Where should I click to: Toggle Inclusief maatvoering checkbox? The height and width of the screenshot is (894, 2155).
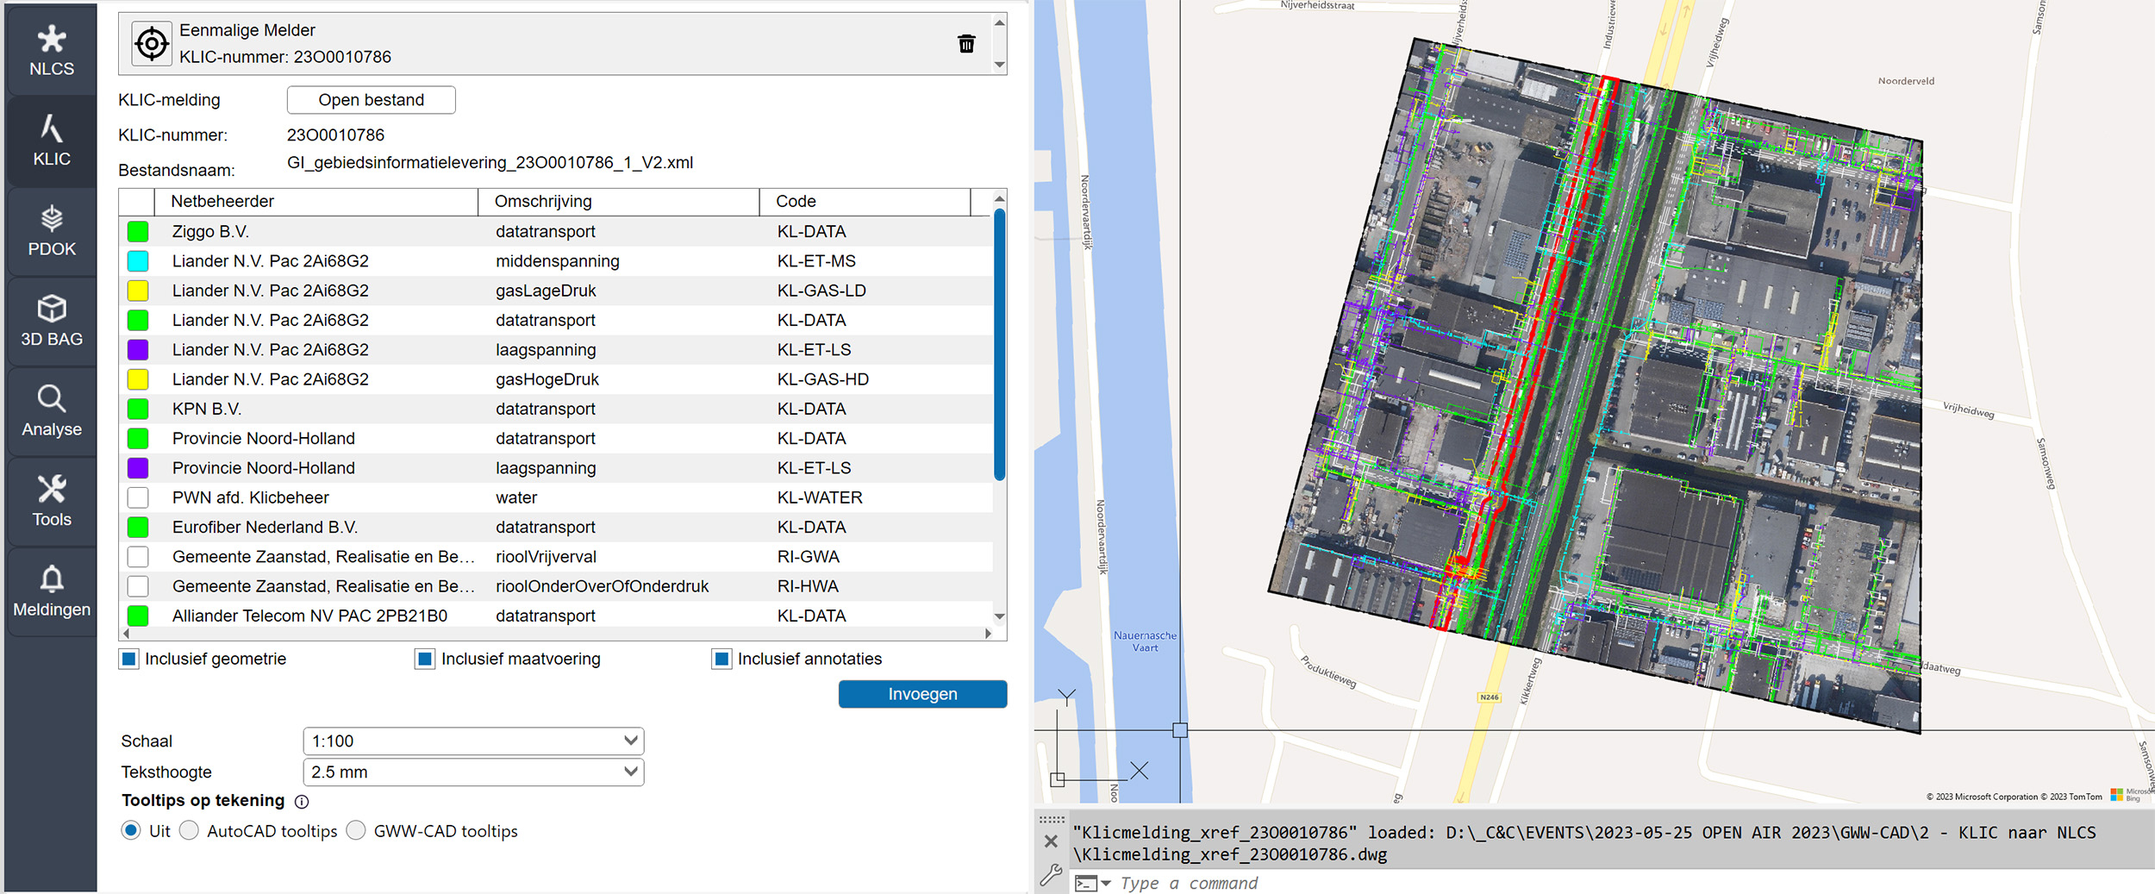click(425, 660)
